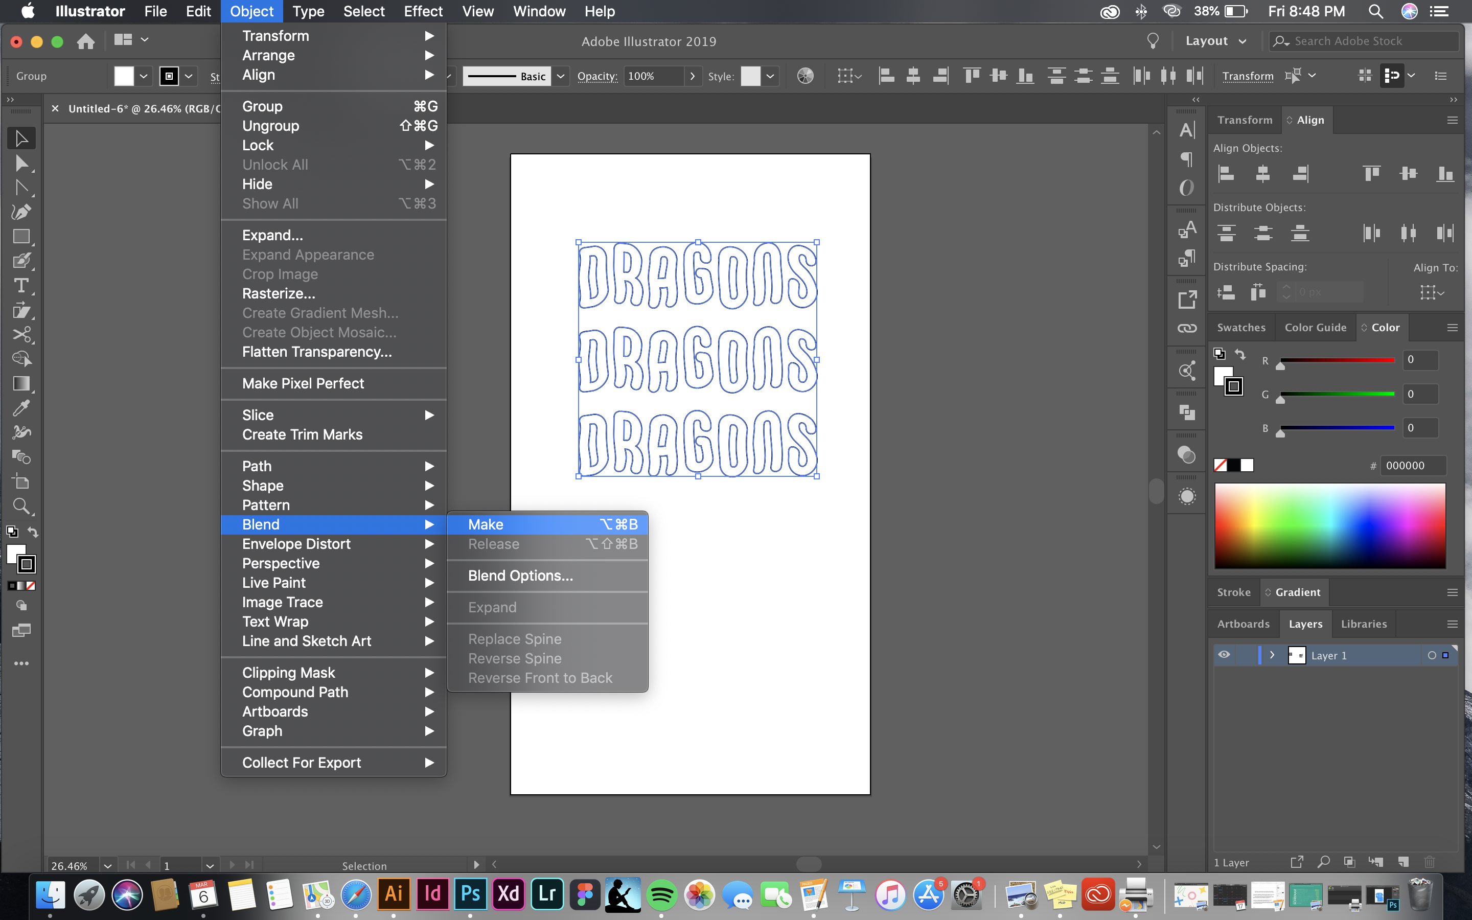Open the Pathfinder panel icon
Image resolution: width=1472 pixels, height=920 pixels.
[1187, 412]
